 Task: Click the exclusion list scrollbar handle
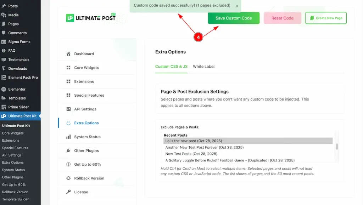(x=337, y=146)
